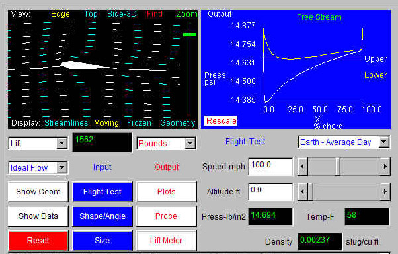398x254 pixels.
Task: Open the Ideal Flow dropdown
Action: (38, 167)
